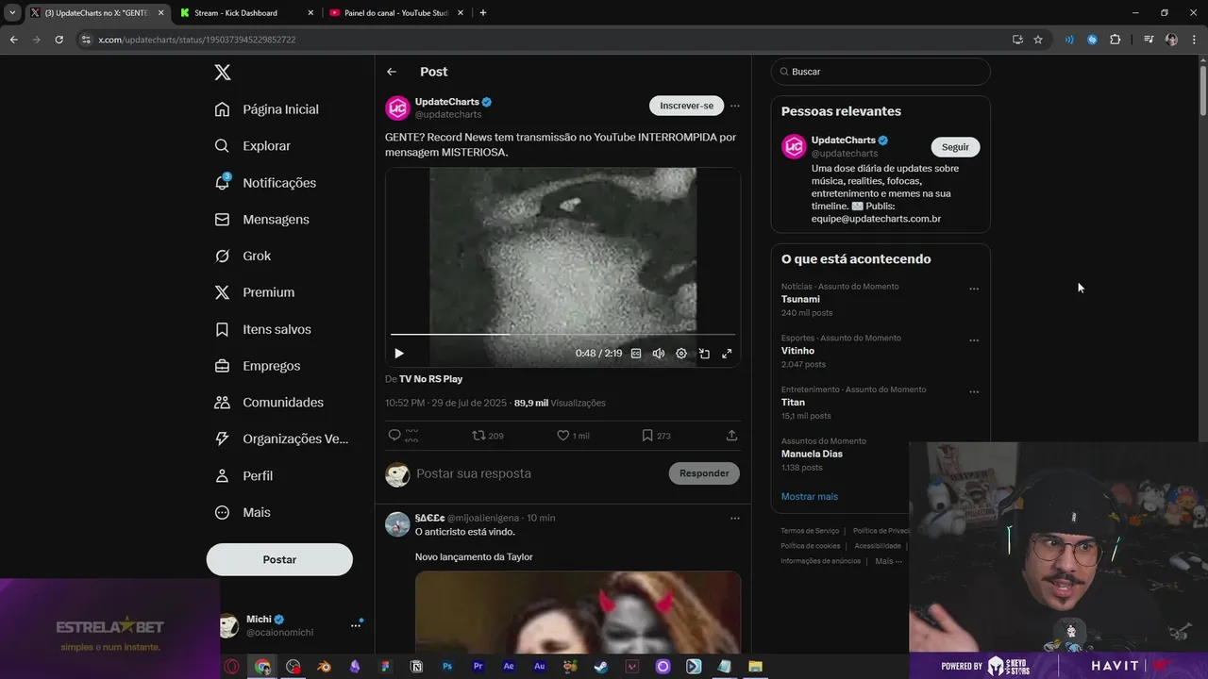Open the reply's image thumbnail
Screen dimensions: 1208x679
click(x=578, y=613)
